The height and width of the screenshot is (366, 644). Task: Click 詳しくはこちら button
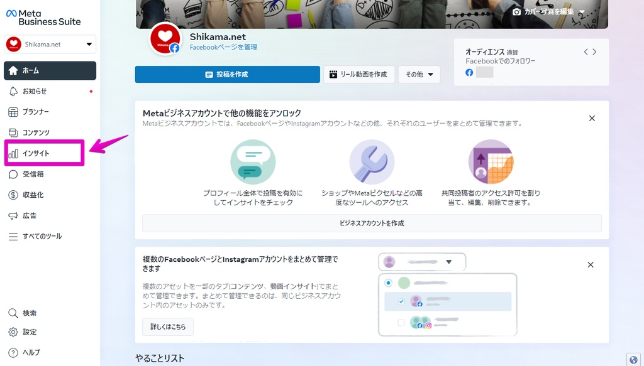(168, 326)
